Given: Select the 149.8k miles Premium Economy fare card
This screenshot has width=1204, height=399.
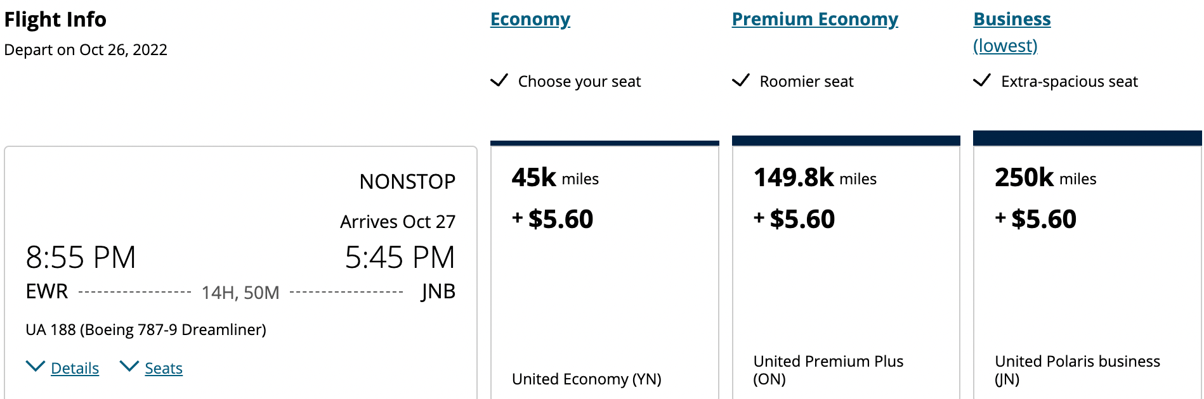Looking at the screenshot, I should (846, 266).
